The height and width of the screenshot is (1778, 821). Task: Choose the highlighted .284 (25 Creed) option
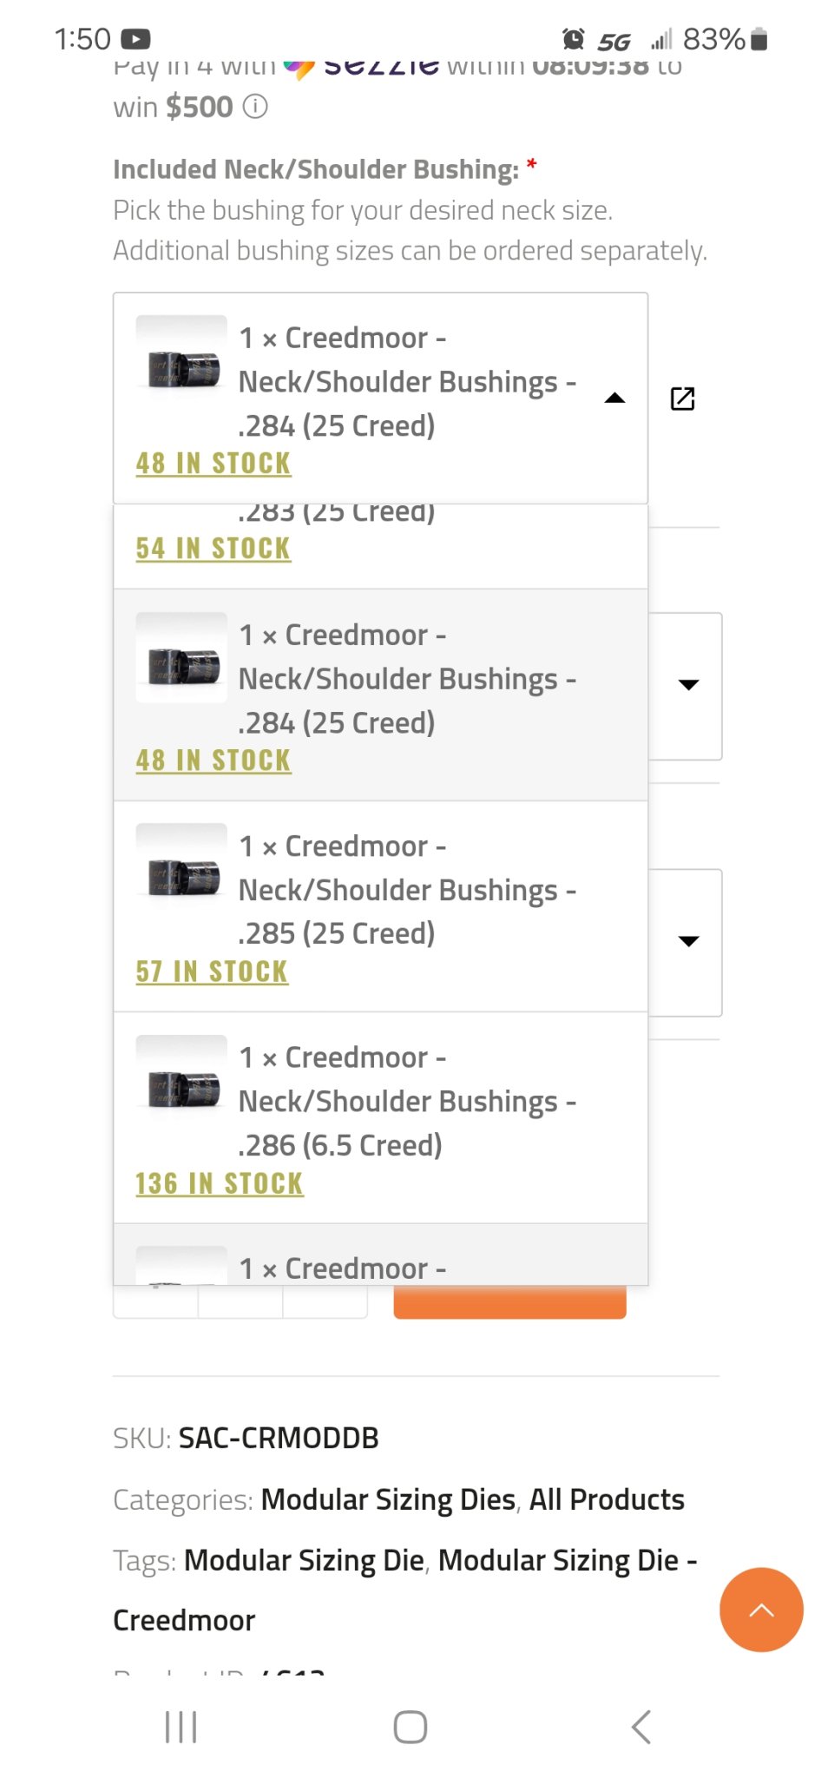[380, 695]
